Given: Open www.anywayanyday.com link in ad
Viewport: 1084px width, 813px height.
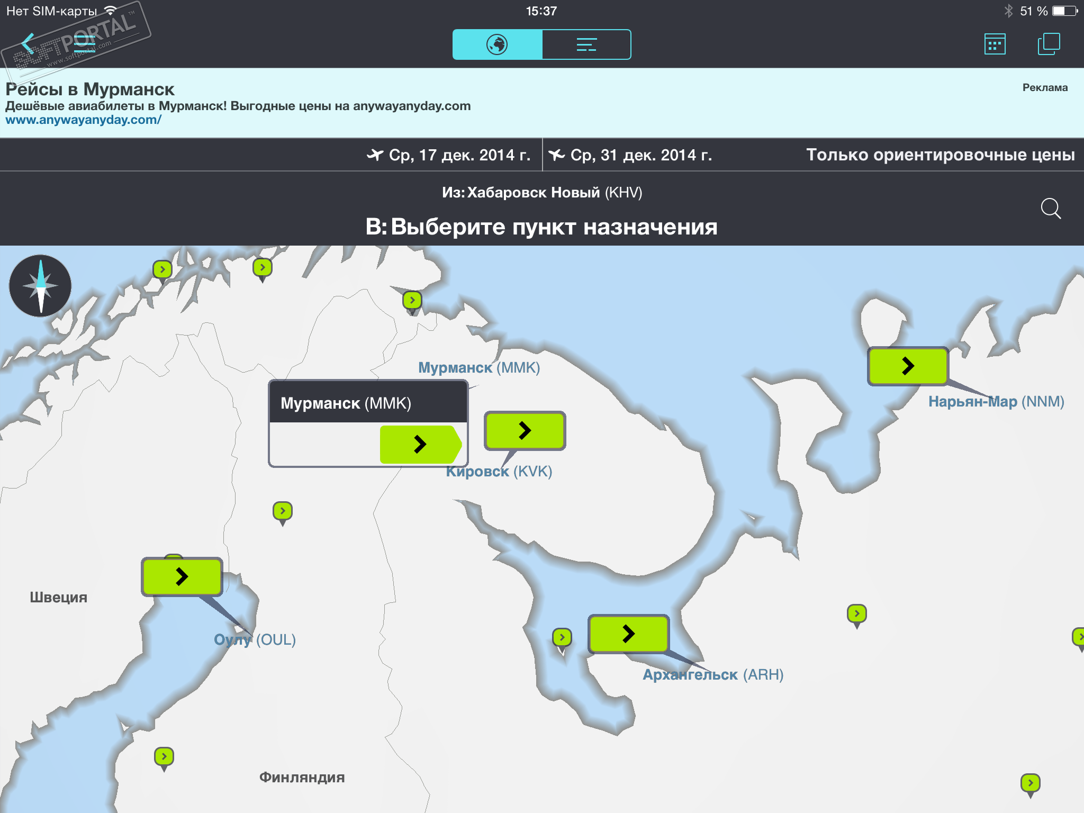Looking at the screenshot, I should tap(83, 120).
